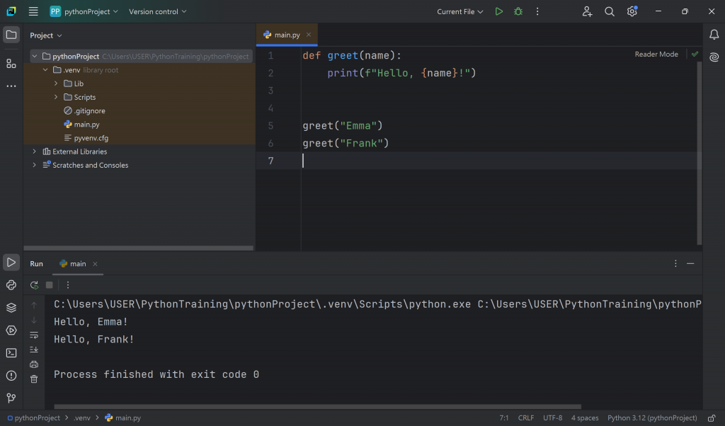Toggle soft-wrap in the run console
The width and height of the screenshot is (725, 426).
[x=34, y=335]
